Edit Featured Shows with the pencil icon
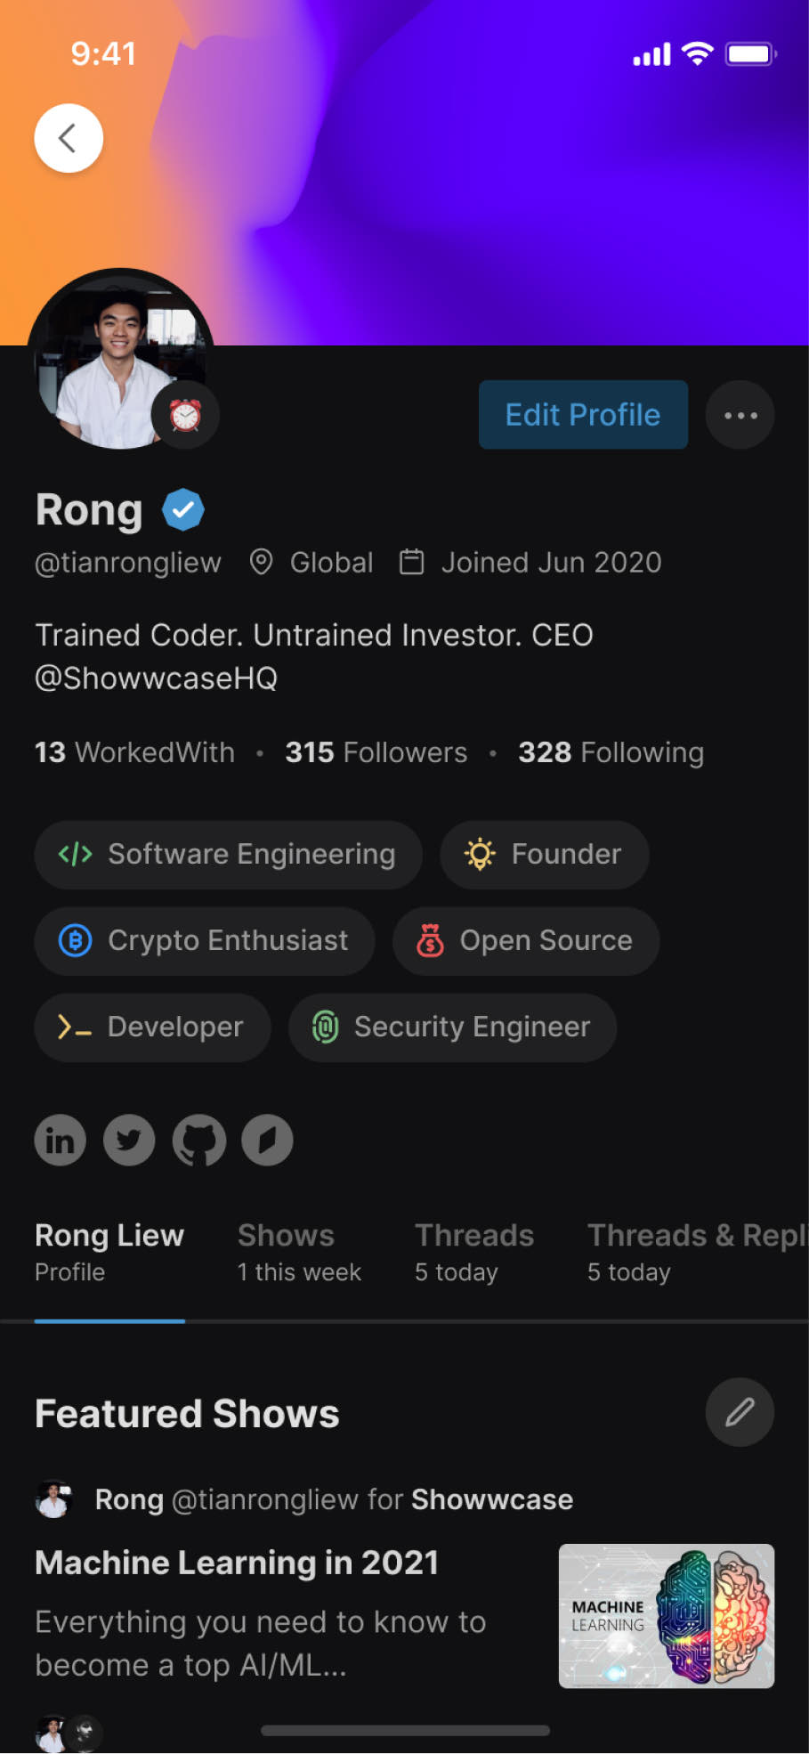 click(740, 1412)
